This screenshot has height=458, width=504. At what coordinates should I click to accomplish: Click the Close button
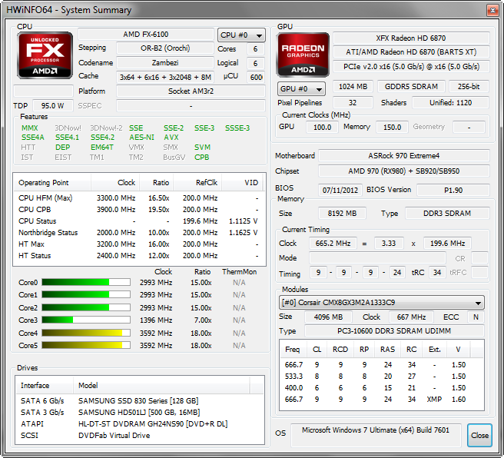coord(479,435)
